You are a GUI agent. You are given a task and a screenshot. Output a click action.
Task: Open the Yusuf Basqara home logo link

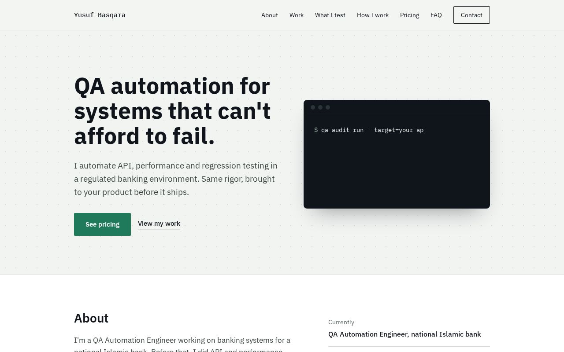pos(100,15)
